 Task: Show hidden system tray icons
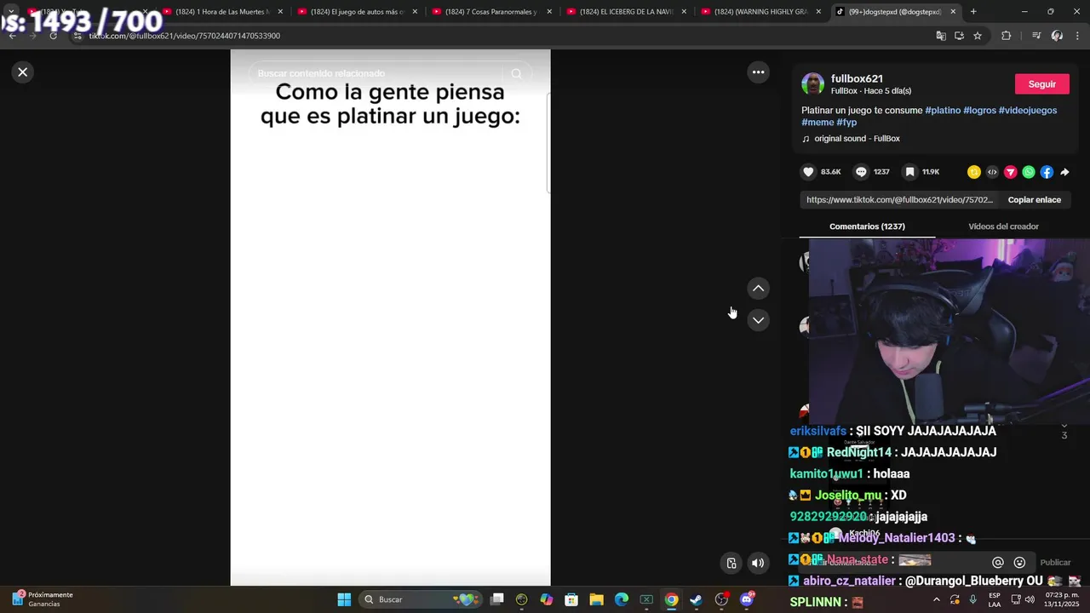(937, 599)
